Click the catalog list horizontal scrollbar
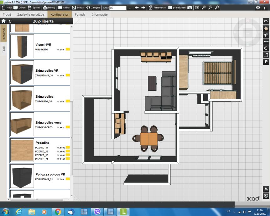Viewport: 270px width, 216px height. click(x=37, y=199)
